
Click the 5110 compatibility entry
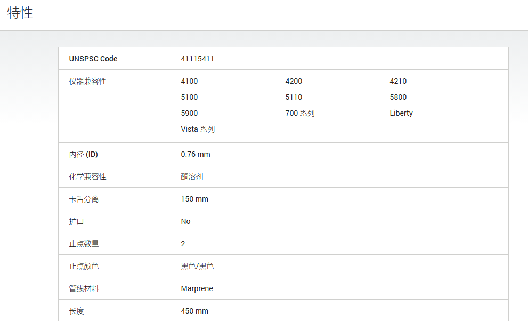point(294,97)
